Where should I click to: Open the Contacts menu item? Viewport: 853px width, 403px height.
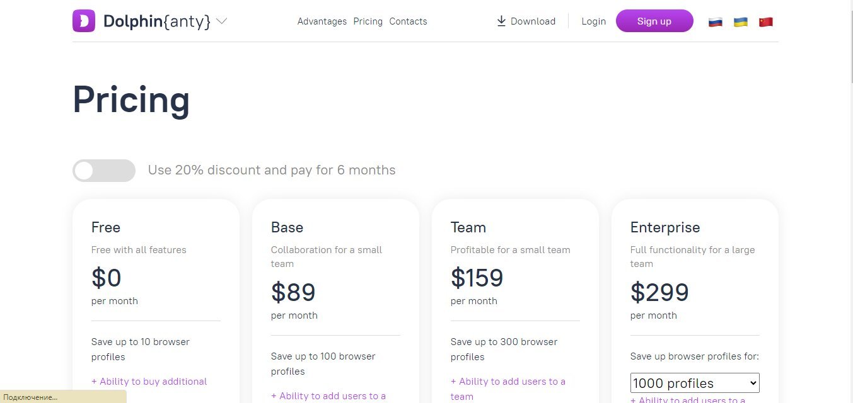click(408, 21)
